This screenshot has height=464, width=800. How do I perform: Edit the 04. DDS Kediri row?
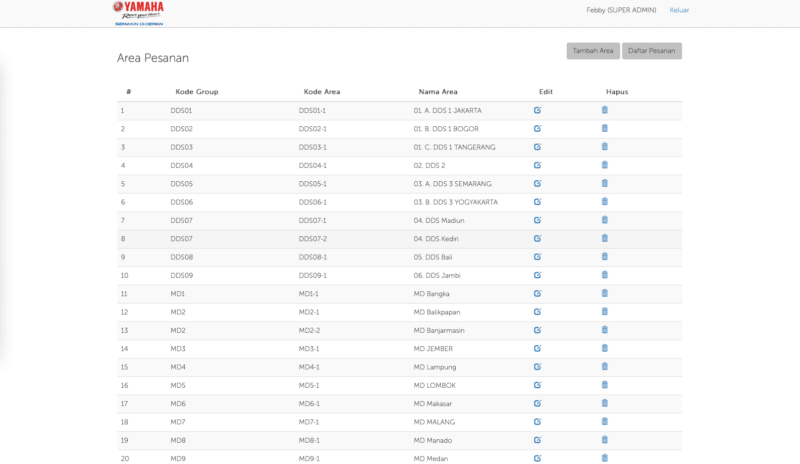[x=537, y=238]
